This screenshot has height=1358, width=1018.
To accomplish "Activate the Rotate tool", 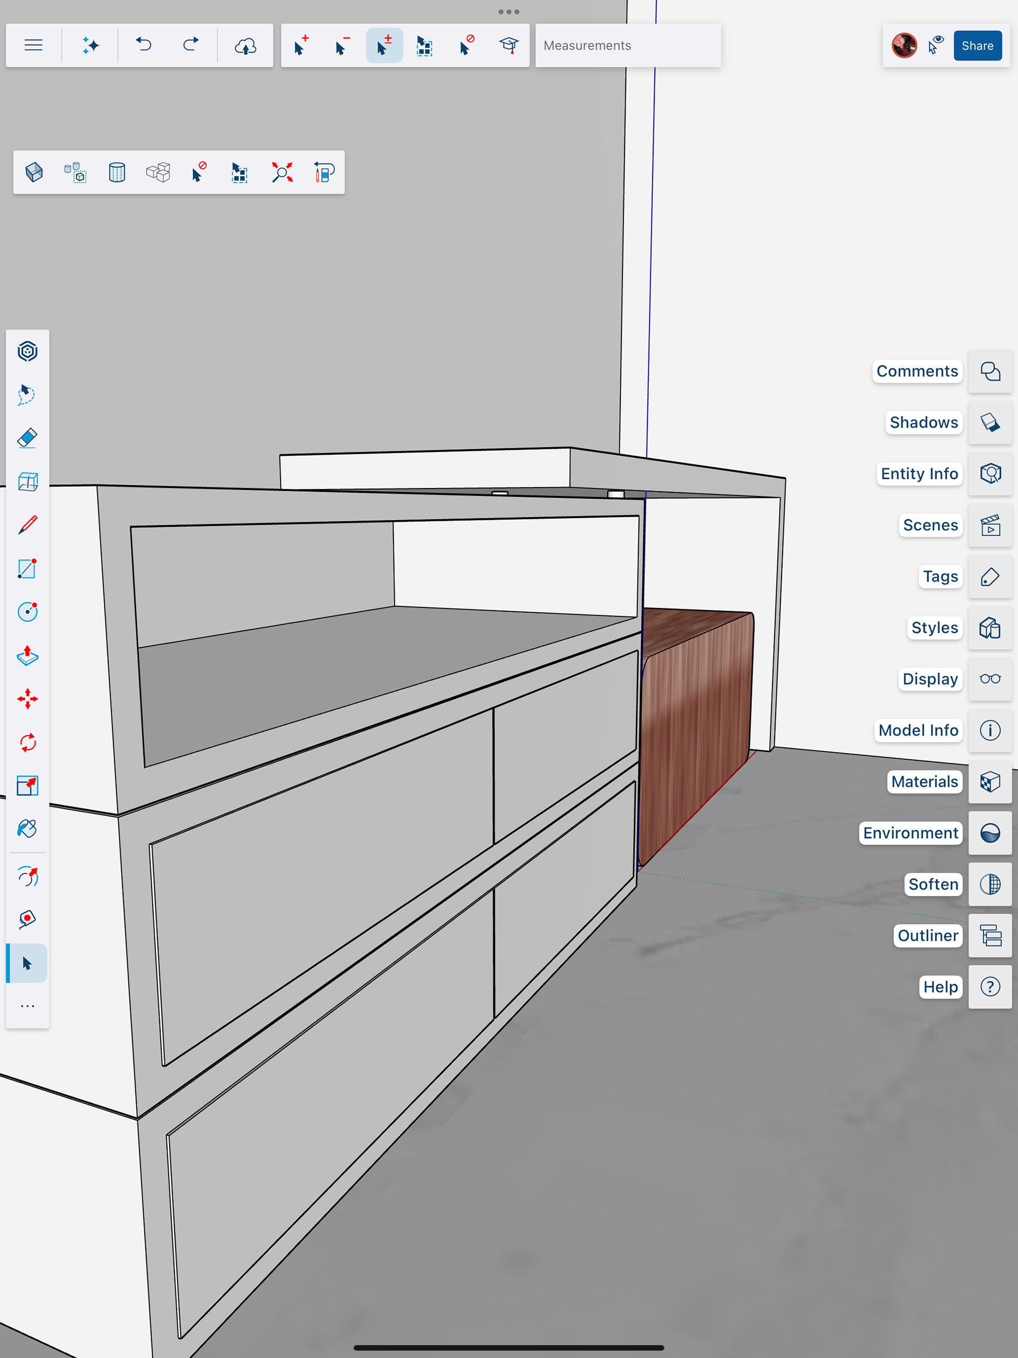I will pyautogui.click(x=27, y=742).
